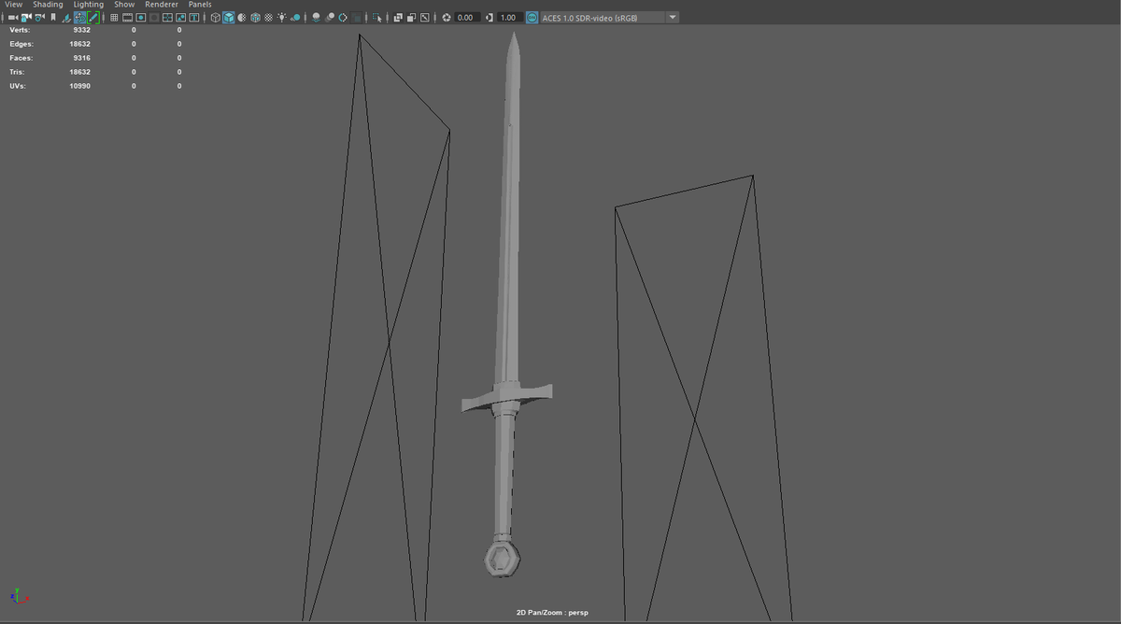
Task: Toggle the green Grease Pencil icon
Action: pyautogui.click(x=93, y=18)
